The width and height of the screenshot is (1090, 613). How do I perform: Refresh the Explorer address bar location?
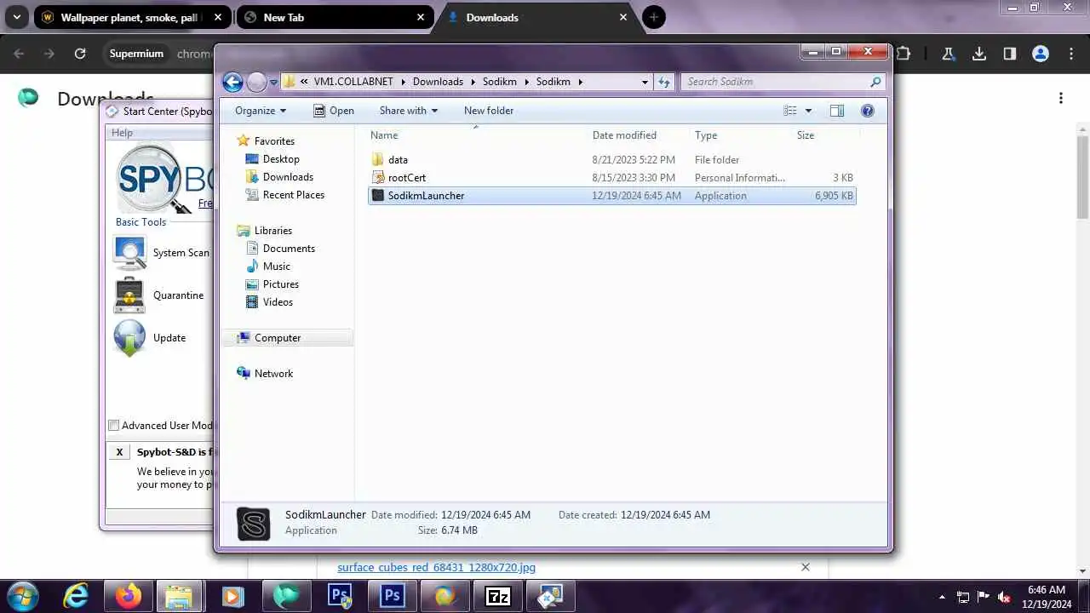(x=665, y=82)
